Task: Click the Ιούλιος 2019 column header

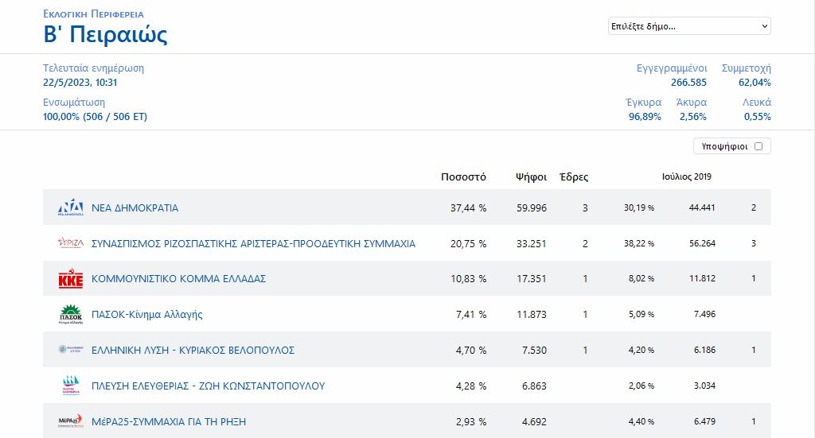Action: pos(686,176)
